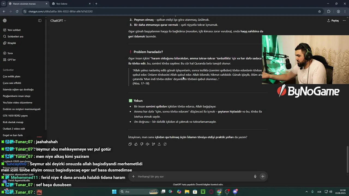
Task: Open Windows Start menu
Action: point(114,192)
